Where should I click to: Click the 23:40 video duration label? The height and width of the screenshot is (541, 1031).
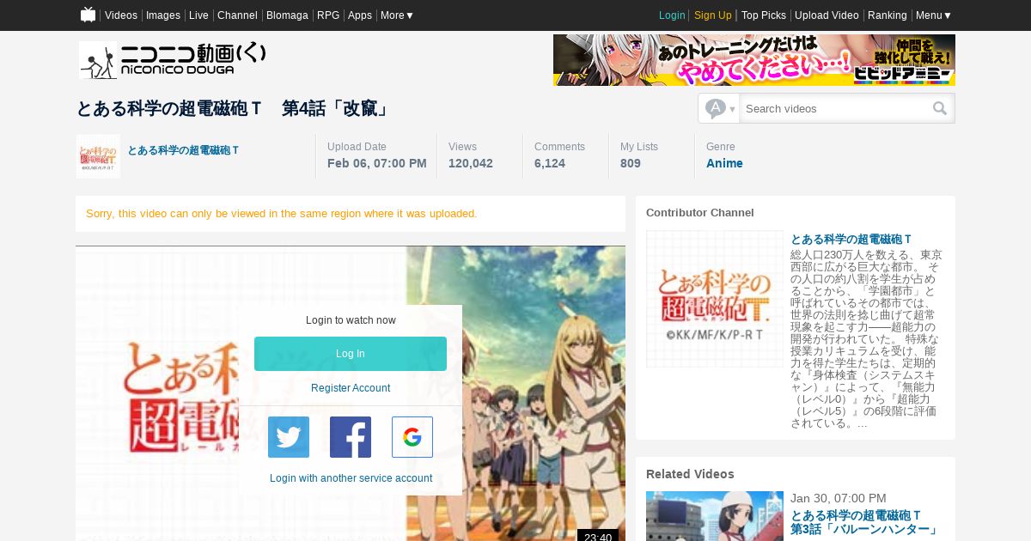598,537
